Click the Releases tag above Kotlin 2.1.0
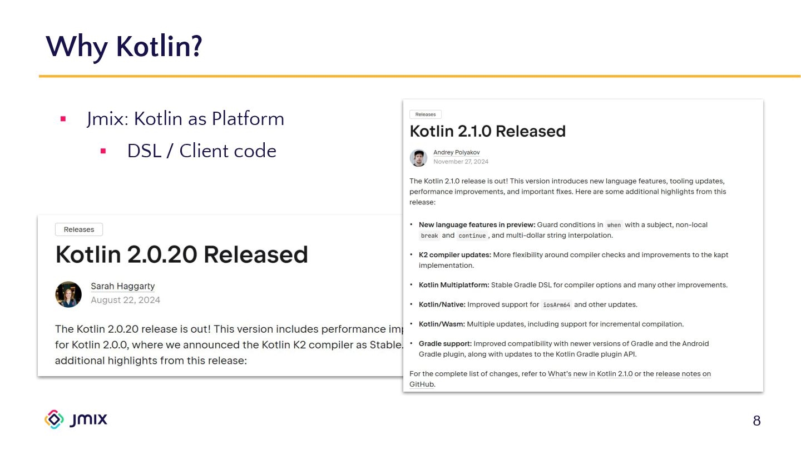This screenshot has width=801, height=450. tap(426, 114)
